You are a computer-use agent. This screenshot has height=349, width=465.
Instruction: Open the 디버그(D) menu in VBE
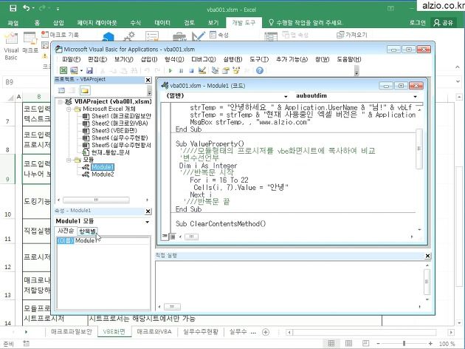(x=204, y=59)
